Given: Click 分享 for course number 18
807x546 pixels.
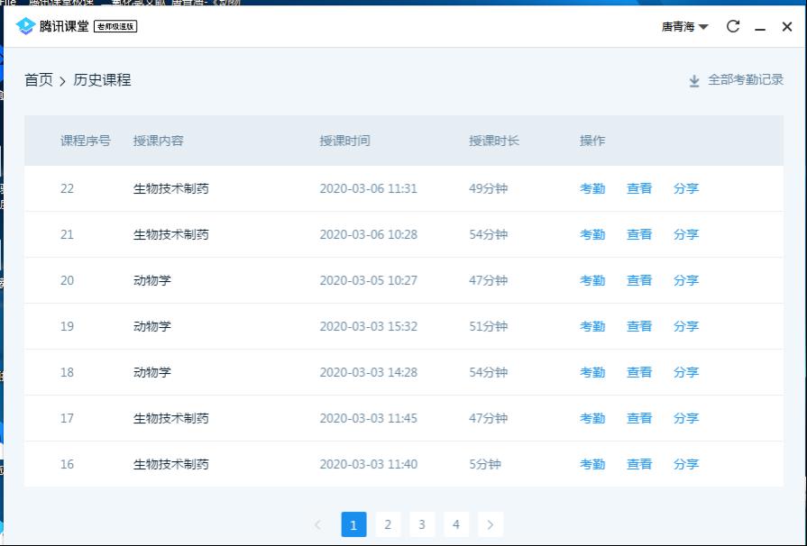Looking at the screenshot, I should coord(686,373).
